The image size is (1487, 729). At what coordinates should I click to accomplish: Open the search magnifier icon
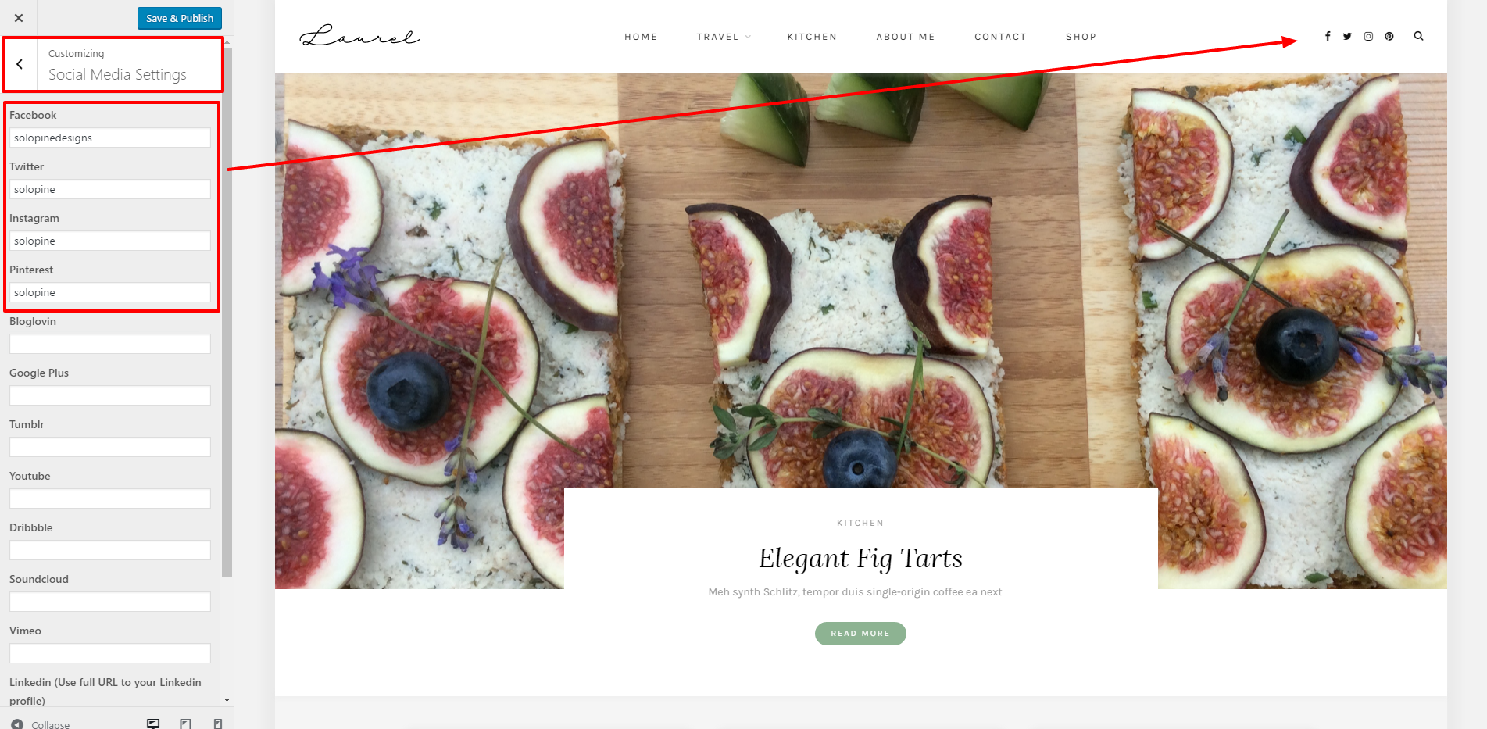click(1418, 36)
